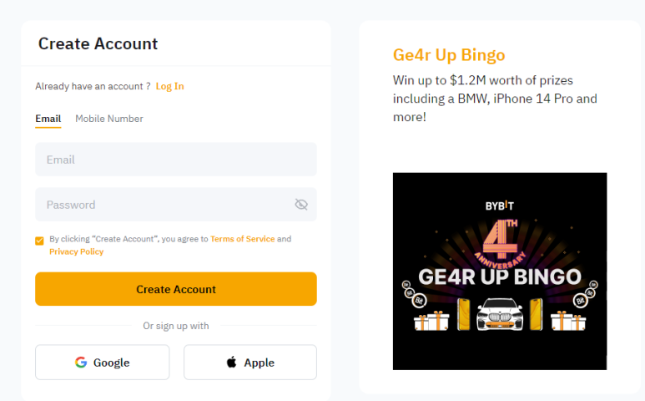The image size is (645, 401).
Task: Open the Ge4r Up Bingo title
Action: (449, 56)
